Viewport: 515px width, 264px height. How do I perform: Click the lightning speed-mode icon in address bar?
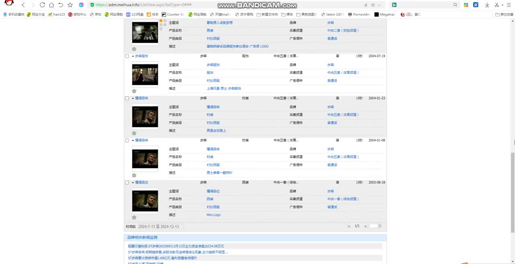tap(366, 5)
